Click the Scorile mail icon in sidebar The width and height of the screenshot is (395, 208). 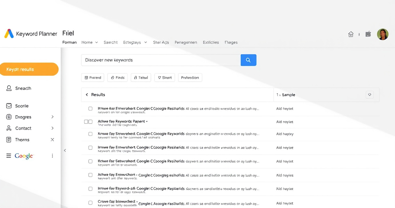(9, 106)
